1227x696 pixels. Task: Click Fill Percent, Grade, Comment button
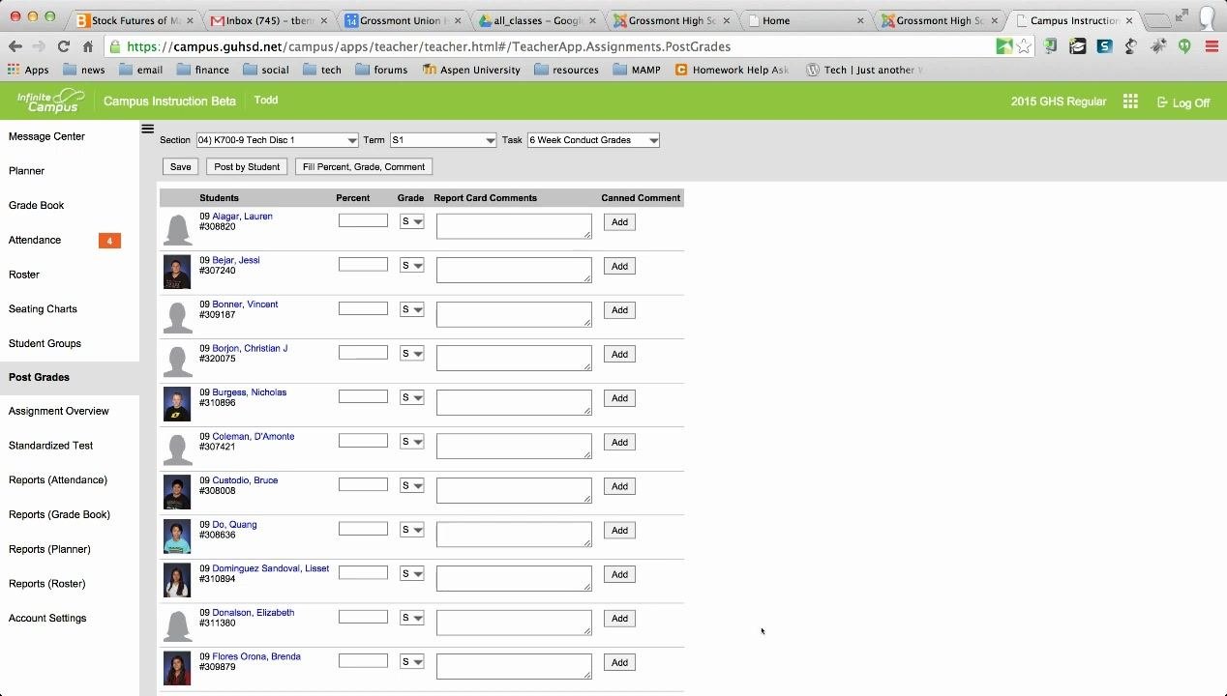(x=364, y=167)
